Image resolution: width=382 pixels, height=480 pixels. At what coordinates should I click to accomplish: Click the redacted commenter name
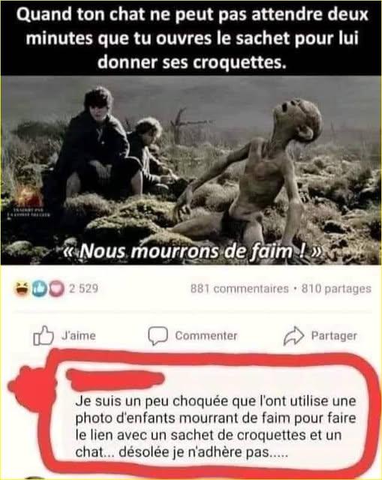pos(115,379)
